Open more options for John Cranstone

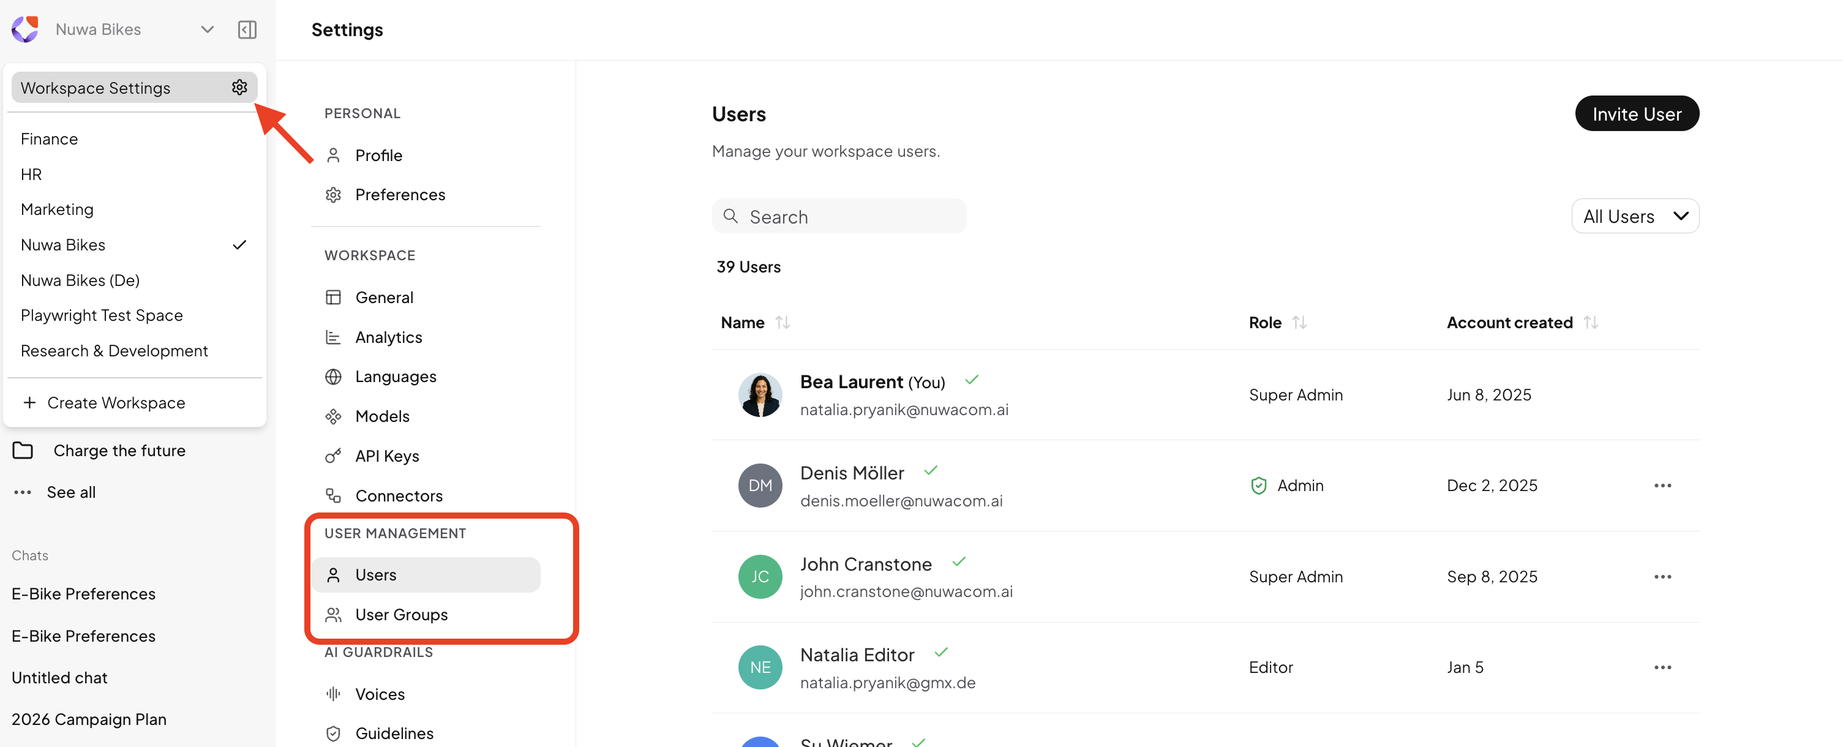[1662, 576]
